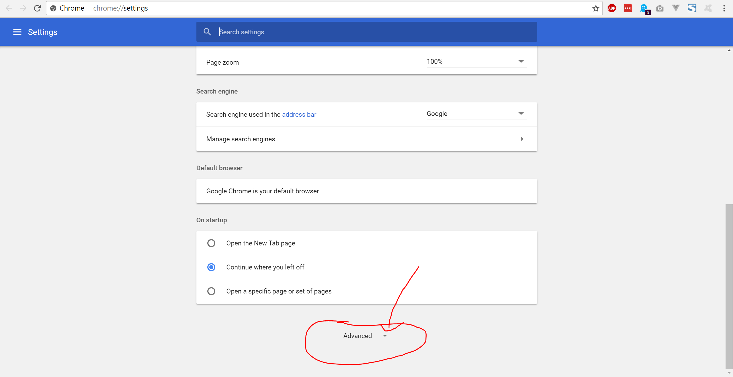The height and width of the screenshot is (377, 733).
Task: Bookmark this page with the star icon
Action: tap(596, 8)
